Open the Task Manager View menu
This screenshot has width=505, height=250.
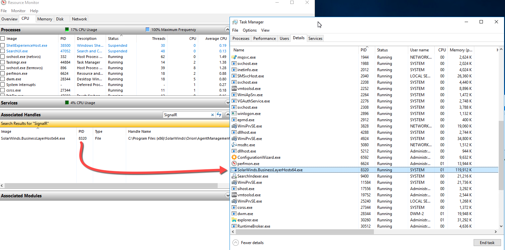(x=265, y=30)
